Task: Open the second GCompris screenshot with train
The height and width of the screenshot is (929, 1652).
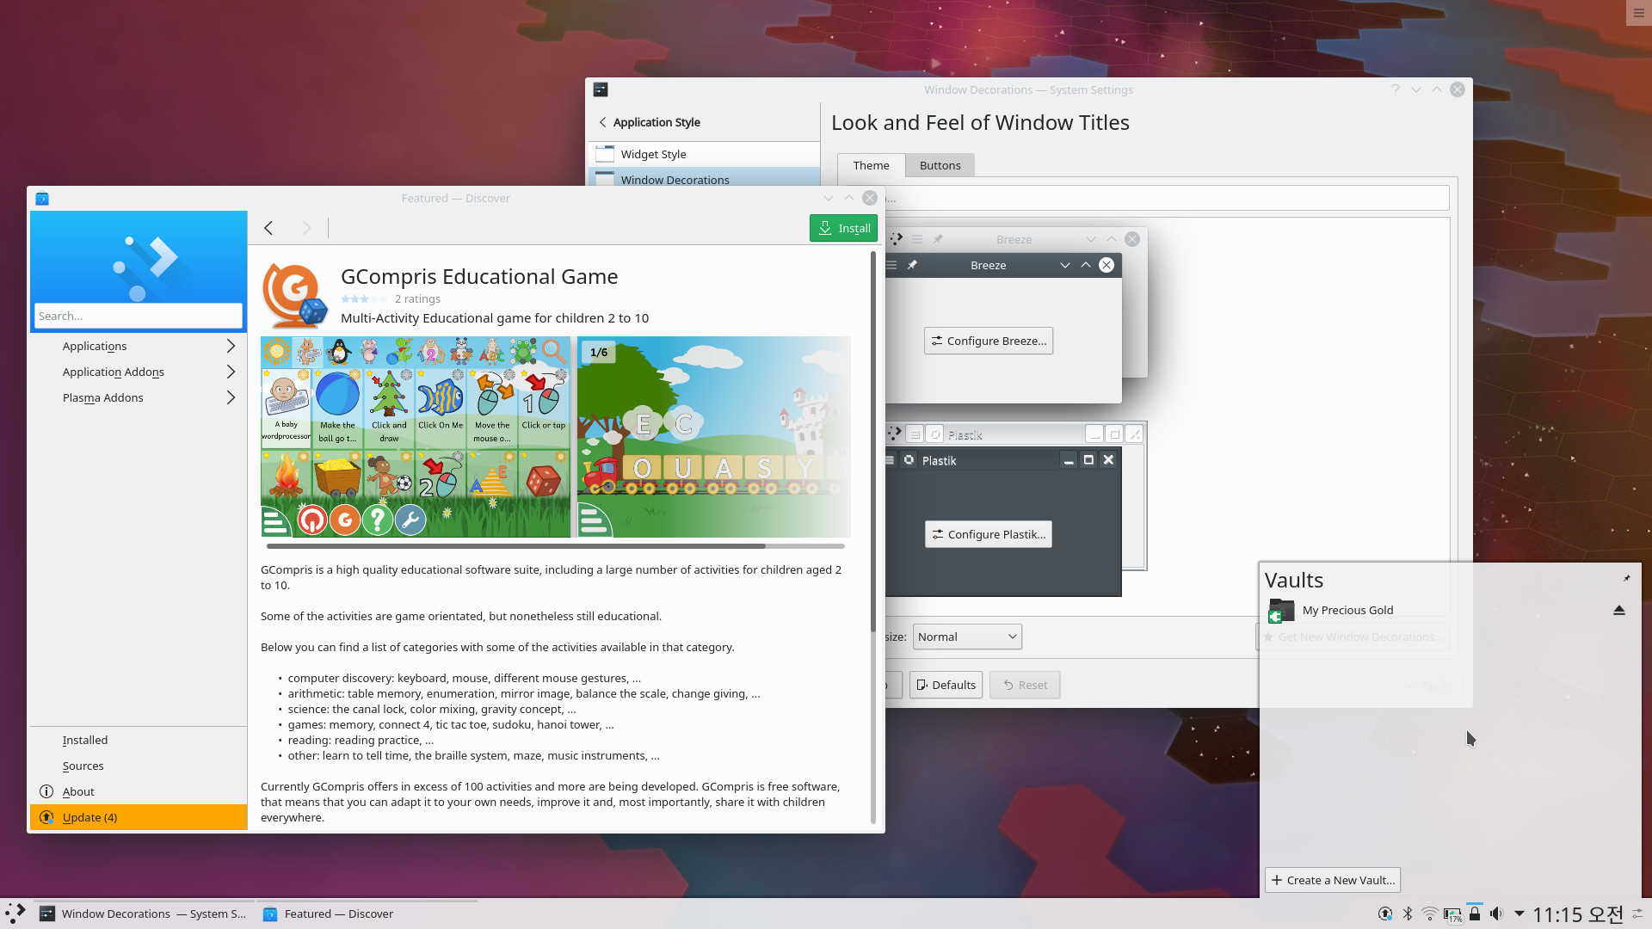Action: point(713,437)
